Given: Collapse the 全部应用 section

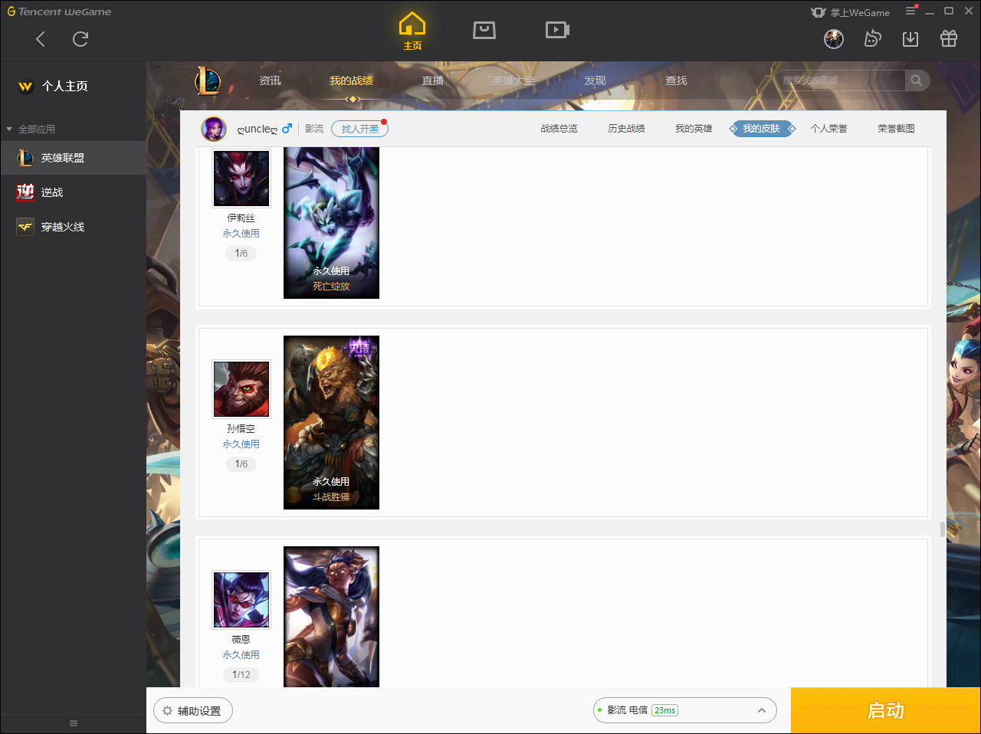Looking at the screenshot, I should pos(9,129).
